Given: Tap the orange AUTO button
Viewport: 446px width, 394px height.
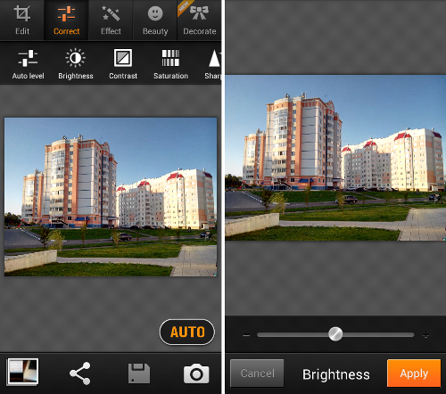Looking at the screenshot, I should pyautogui.click(x=187, y=332).
